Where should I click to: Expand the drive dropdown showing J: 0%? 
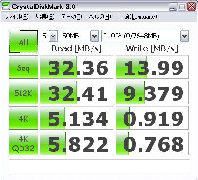coord(185,36)
